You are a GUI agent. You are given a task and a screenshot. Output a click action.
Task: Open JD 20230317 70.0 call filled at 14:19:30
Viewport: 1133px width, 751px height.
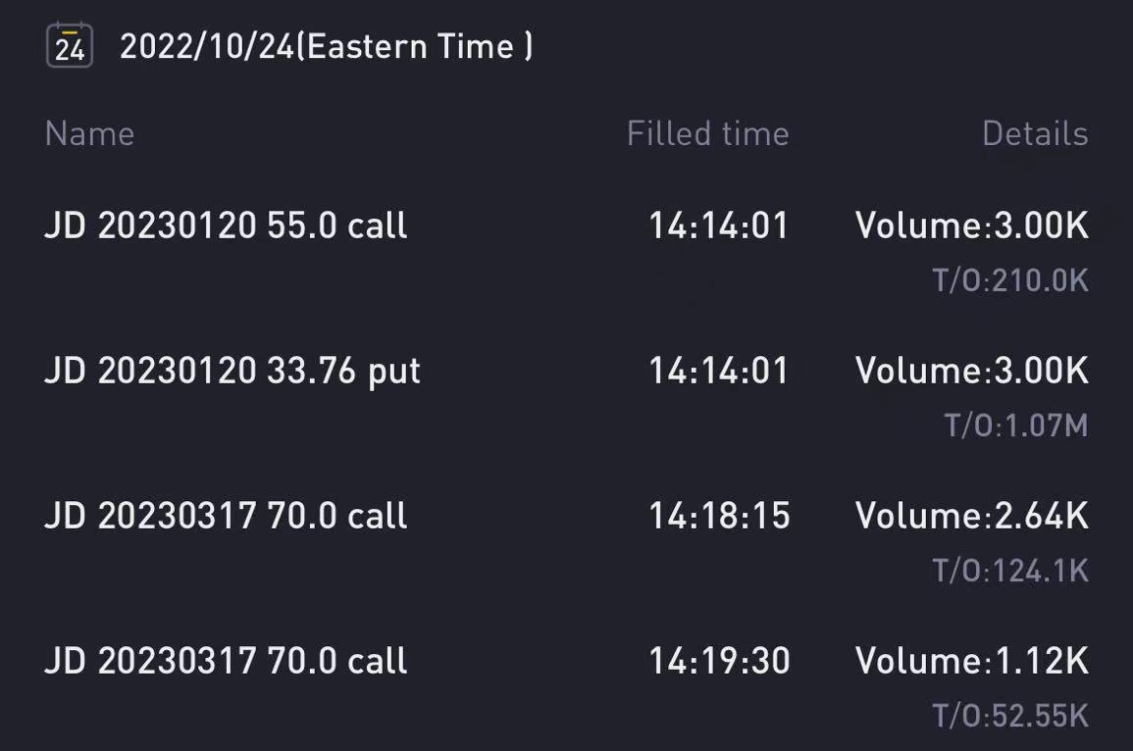[227, 662]
